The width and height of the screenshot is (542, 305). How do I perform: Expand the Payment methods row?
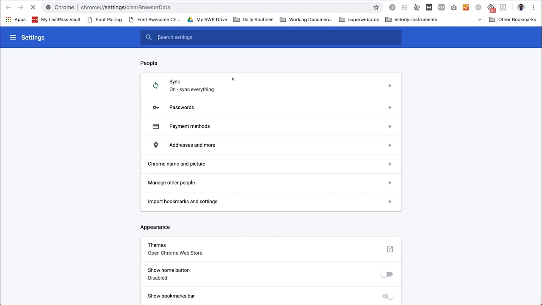click(271, 126)
